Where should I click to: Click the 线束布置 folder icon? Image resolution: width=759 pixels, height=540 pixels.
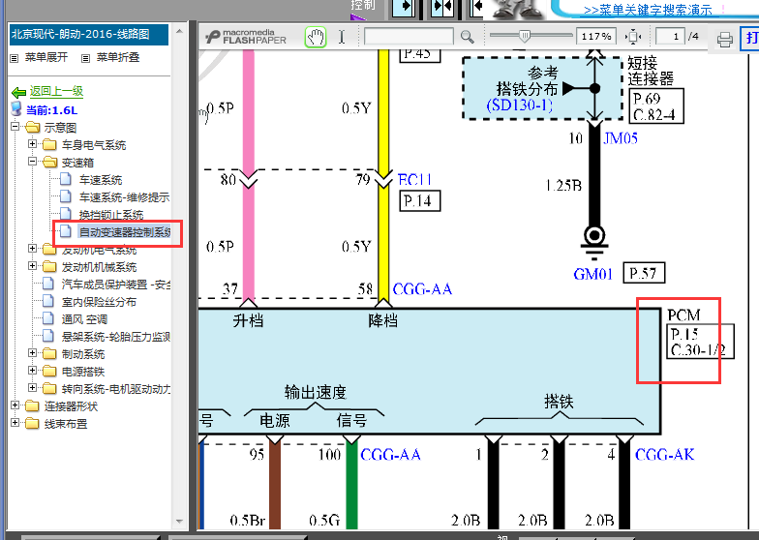(33, 424)
